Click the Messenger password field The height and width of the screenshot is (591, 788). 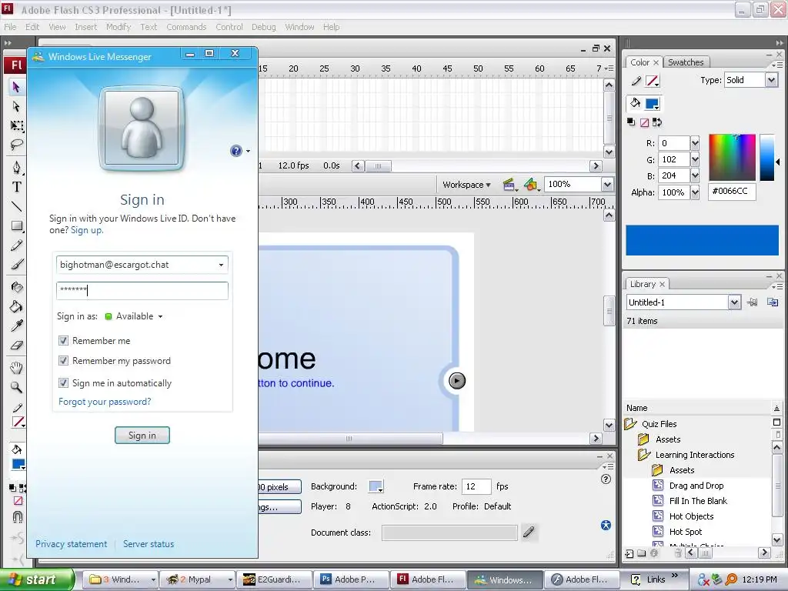(x=142, y=290)
